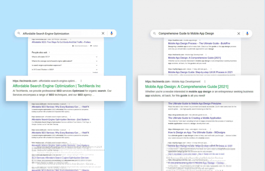The image size is (265, 171).
Task: Click the snippet text At TechNerds, we provide professional SEO services
Action: pyautogui.click(x=62, y=93)
